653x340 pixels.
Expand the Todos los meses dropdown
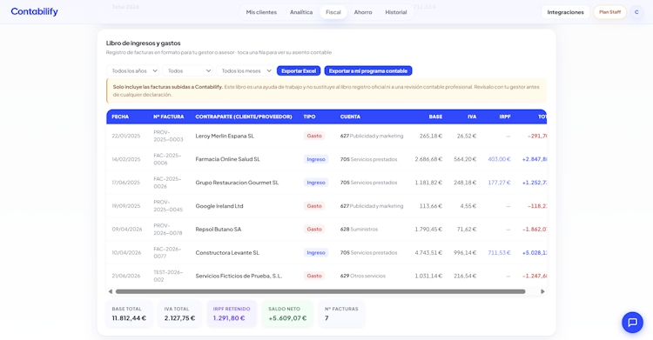pyautogui.click(x=245, y=70)
